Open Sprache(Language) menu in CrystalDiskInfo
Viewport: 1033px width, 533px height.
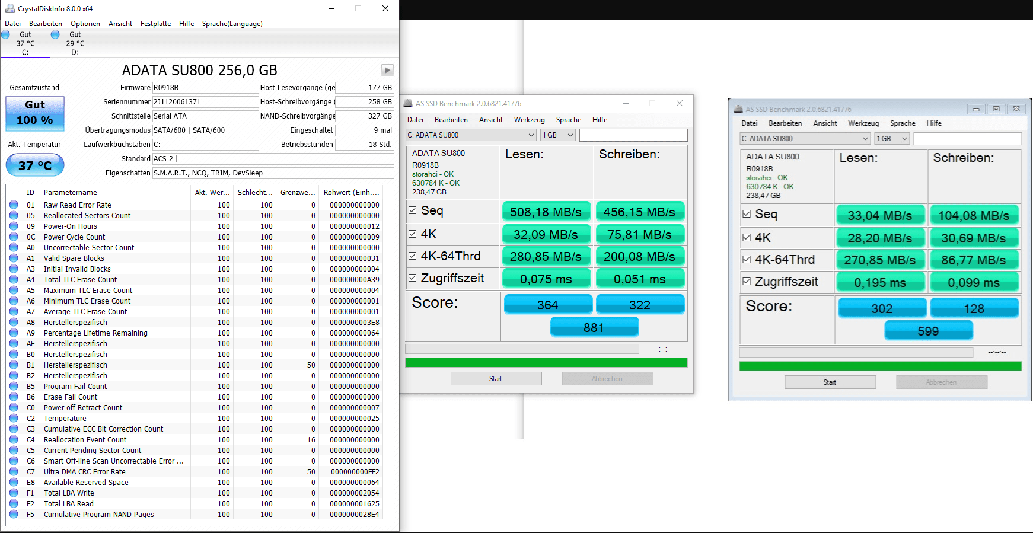tap(232, 24)
